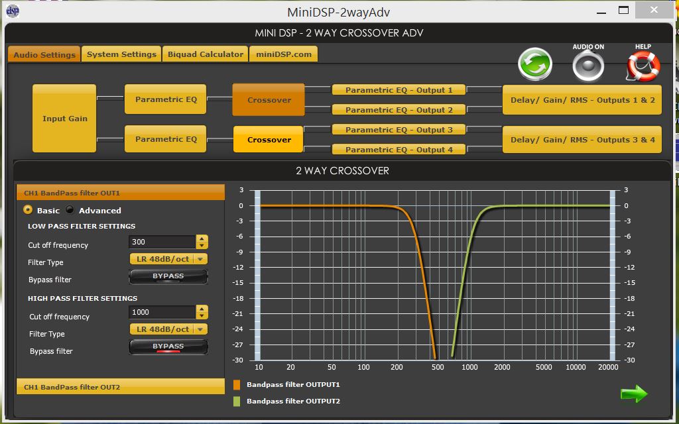Viewport: 679px width, 424px height.
Task: Open Delay/ Gain/ RMS - Outputs 1 & 2
Action: click(582, 100)
